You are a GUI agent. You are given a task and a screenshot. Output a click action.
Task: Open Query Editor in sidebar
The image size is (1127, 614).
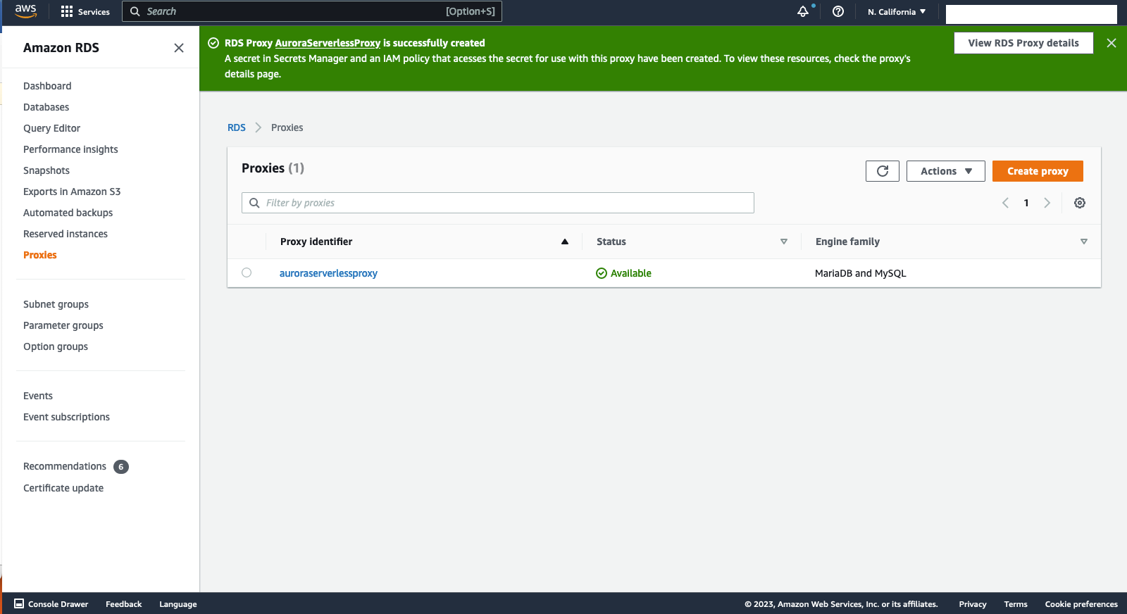(x=52, y=128)
